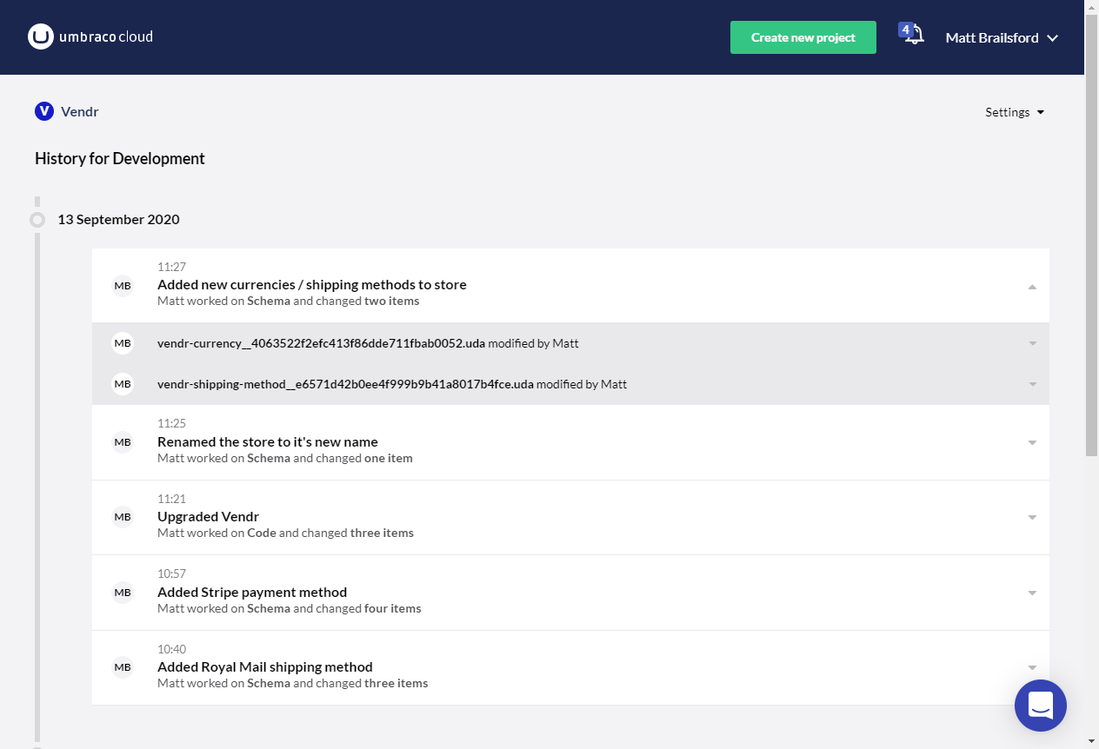Viewport: 1099px width, 749px height.
Task: Expand the Renamed the store commit
Action: click(x=1032, y=443)
